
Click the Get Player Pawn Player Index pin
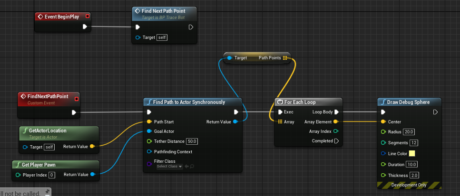[x=18, y=175]
